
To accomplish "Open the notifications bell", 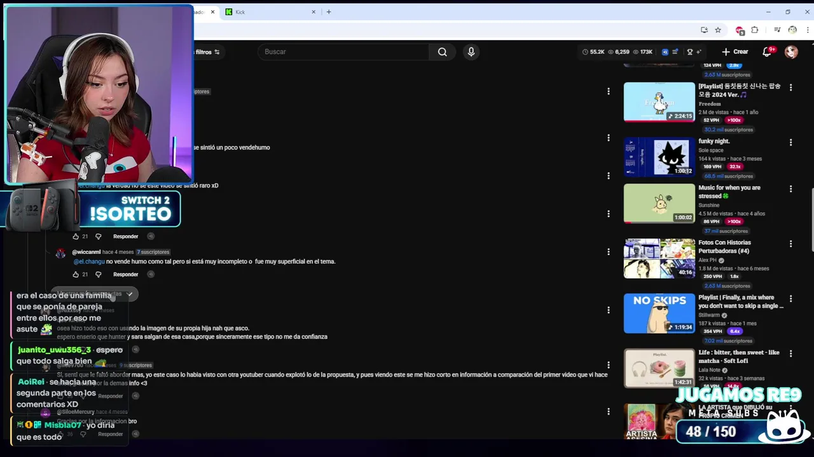I will pyautogui.click(x=767, y=52).
